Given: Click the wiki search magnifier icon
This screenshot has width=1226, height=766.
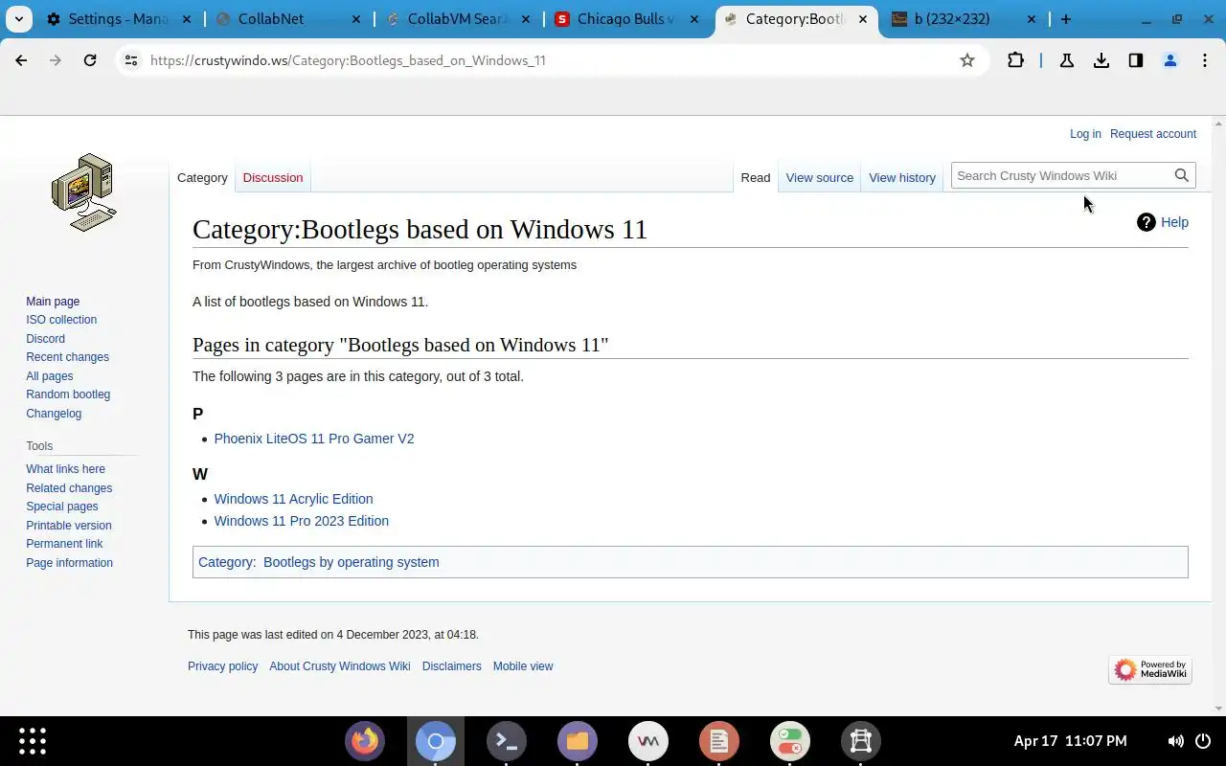Looking at the screenshot, I should (1182, 175).
